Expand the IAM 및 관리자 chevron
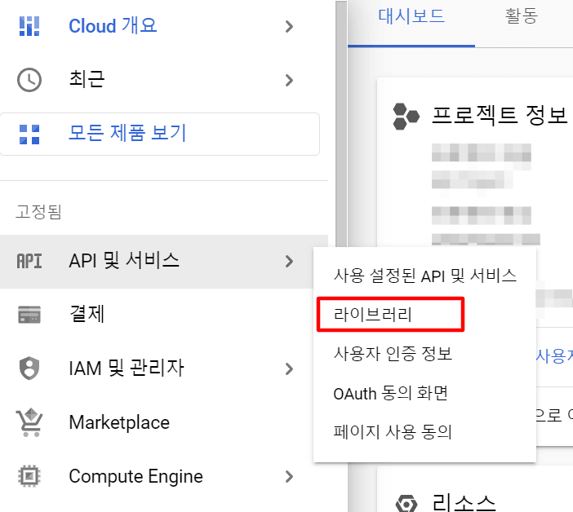The height and width of the screenshot is (512, 573). [289, 369]
